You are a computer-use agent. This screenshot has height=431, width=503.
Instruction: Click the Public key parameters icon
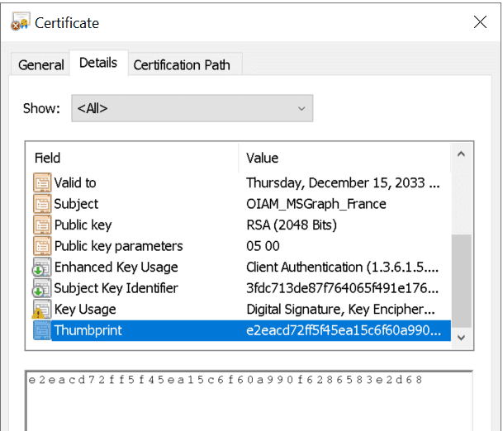point(41,246)
